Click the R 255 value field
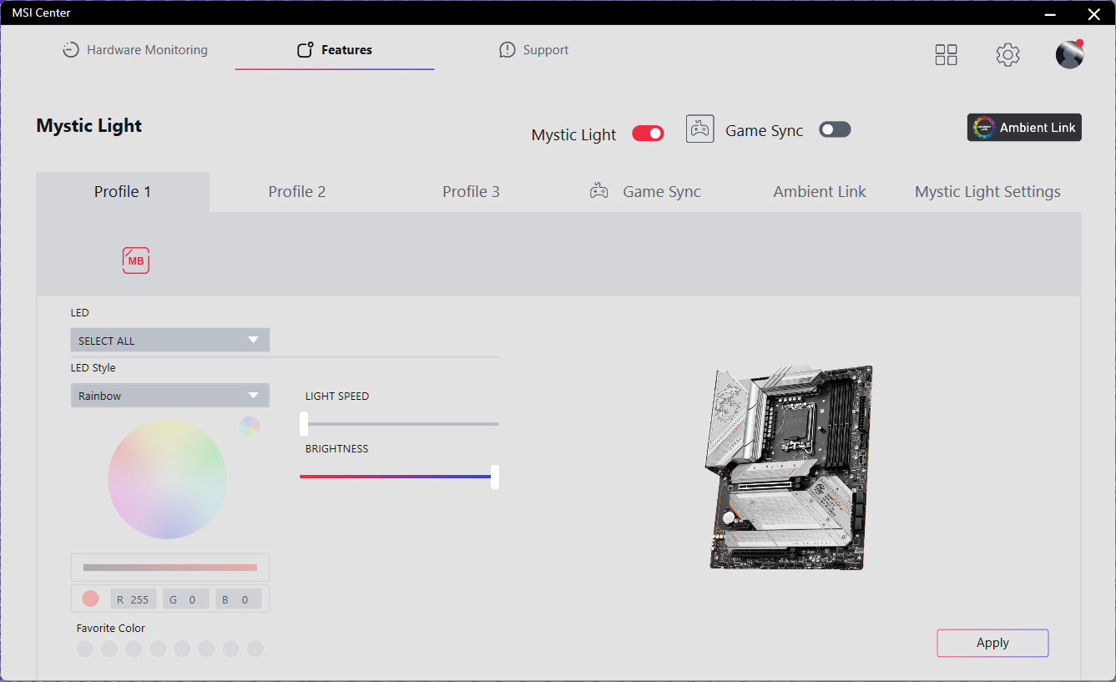 click(133, 599)
